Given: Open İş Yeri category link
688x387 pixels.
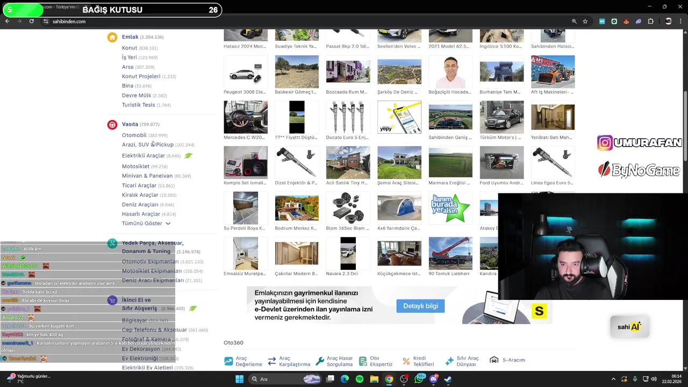Looking at the screenshot, I should click(x=130, y=58).
